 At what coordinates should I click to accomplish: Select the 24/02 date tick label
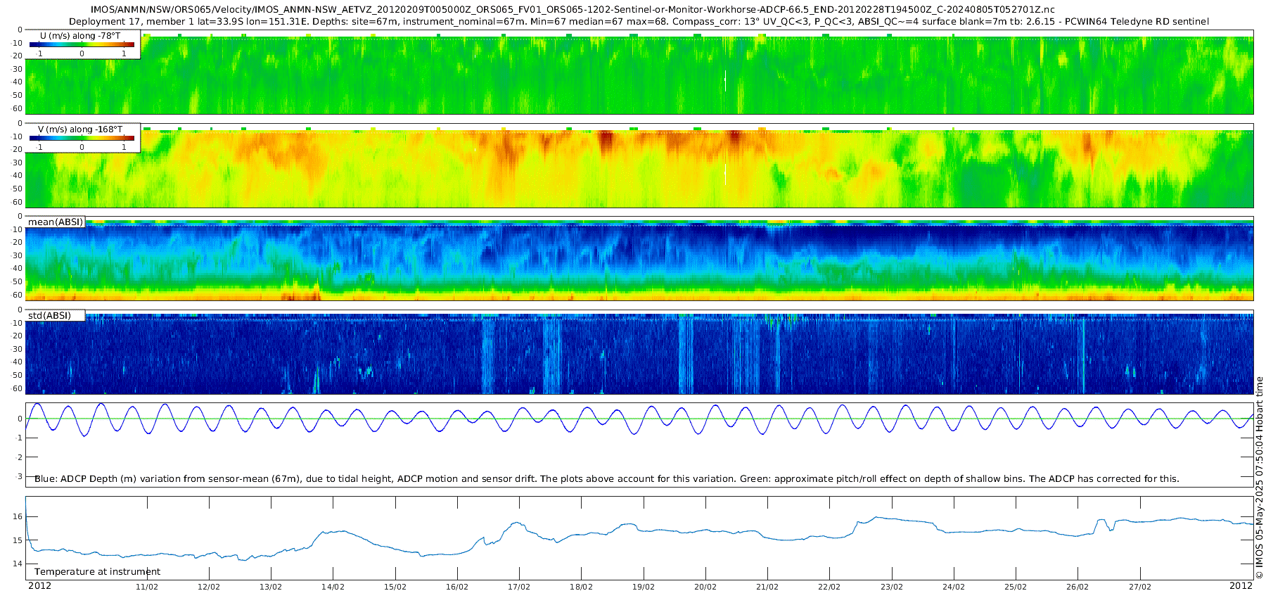point(954,587)
